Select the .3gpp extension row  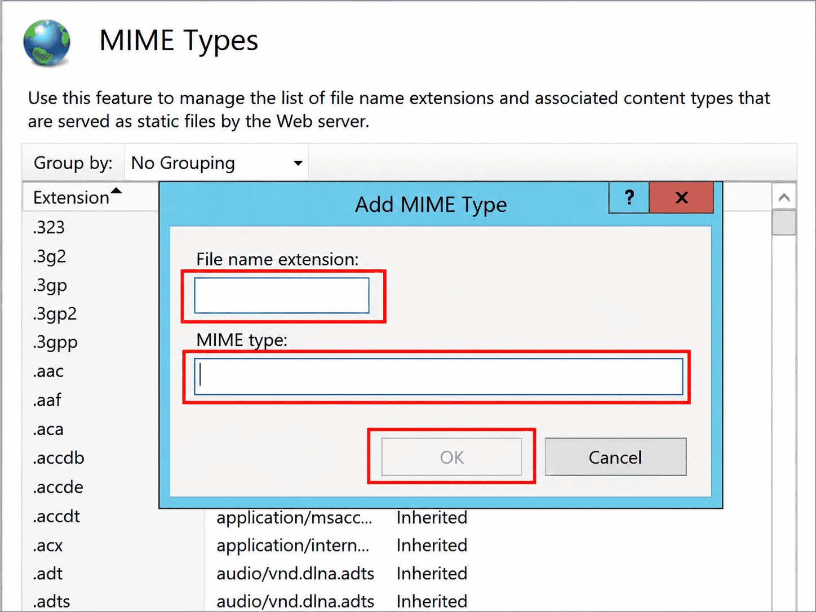(55, 343)
